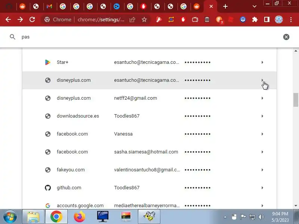Expand the accounts.google.com password entry

click(x=262, y=206)
